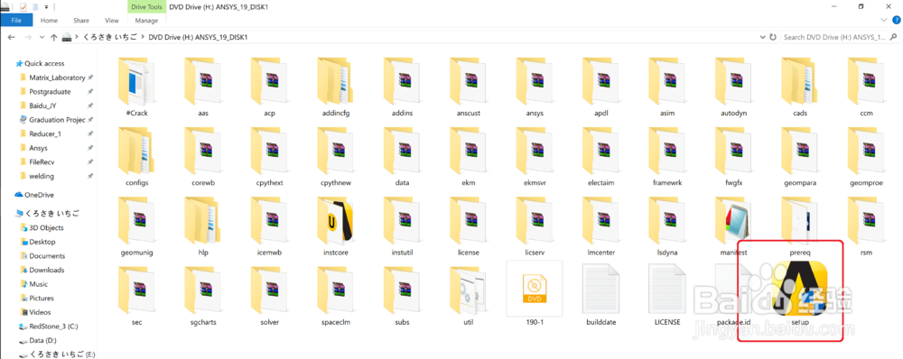The image size is (903, 359).
Task: Open recent locations dropdown
Action: point(42,37)
